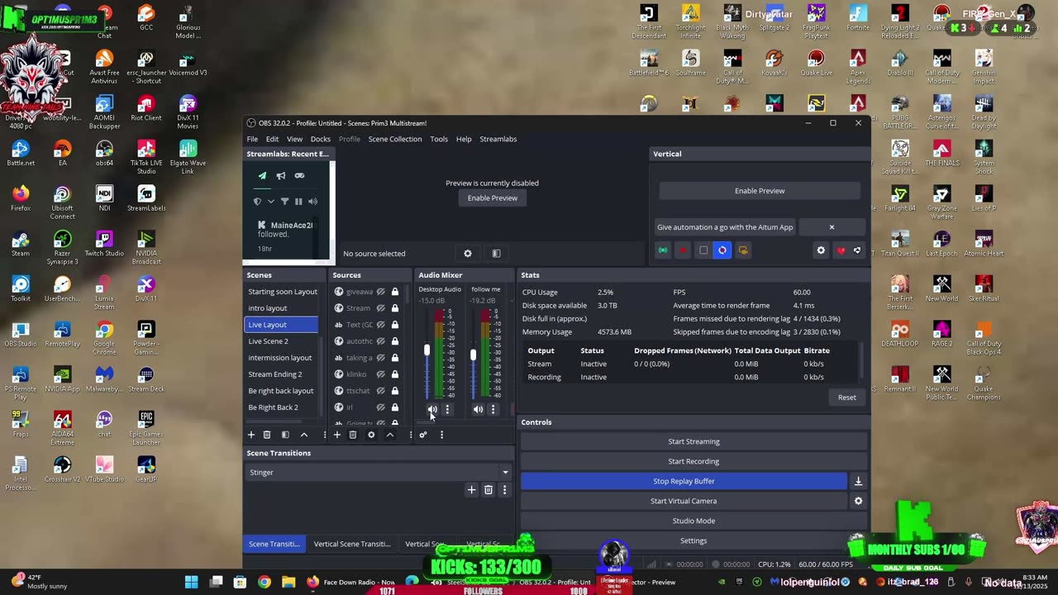The height and width of the screenshot is (595, 1058).
Task: Mute the Desktop Audio speaker icon
Action: click(432, 409)
